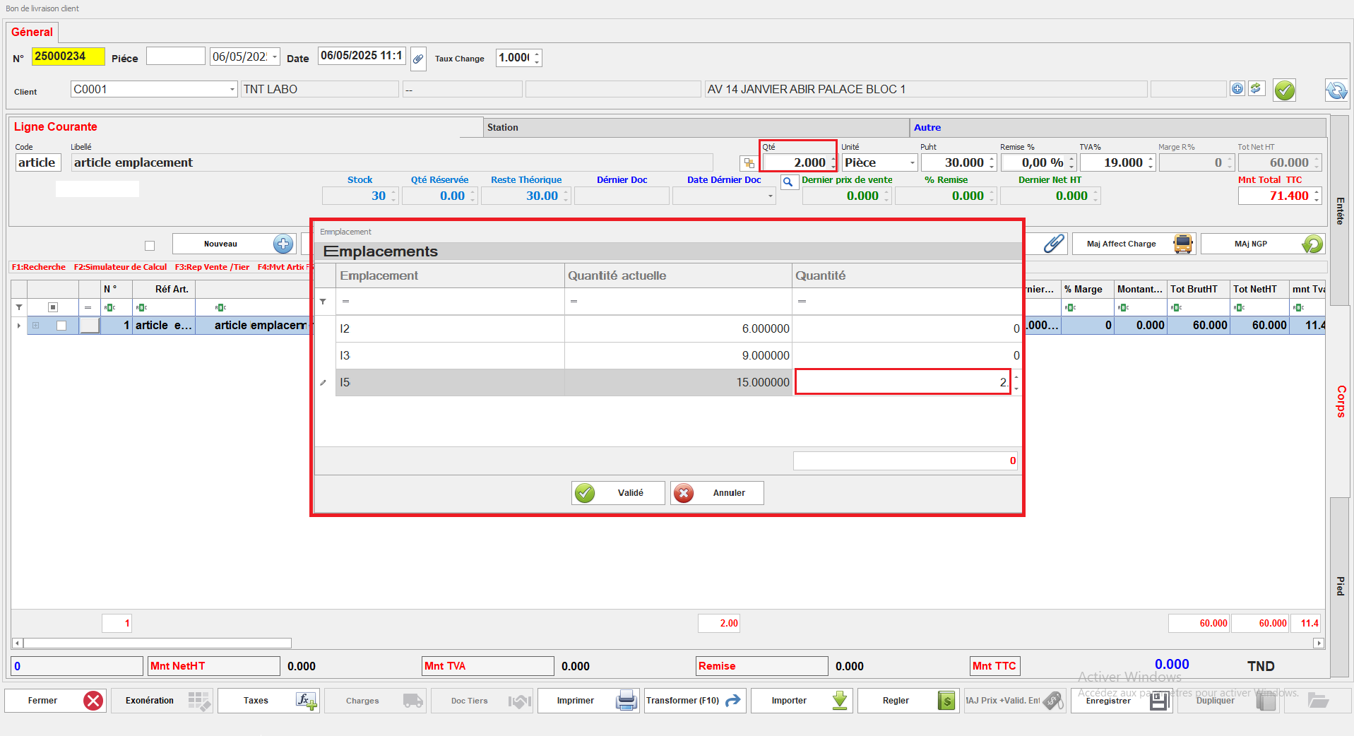Click the I5 Quantité input field

tap(902, 382)
